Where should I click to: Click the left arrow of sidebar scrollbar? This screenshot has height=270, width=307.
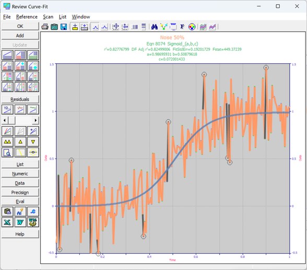point(5,120)
